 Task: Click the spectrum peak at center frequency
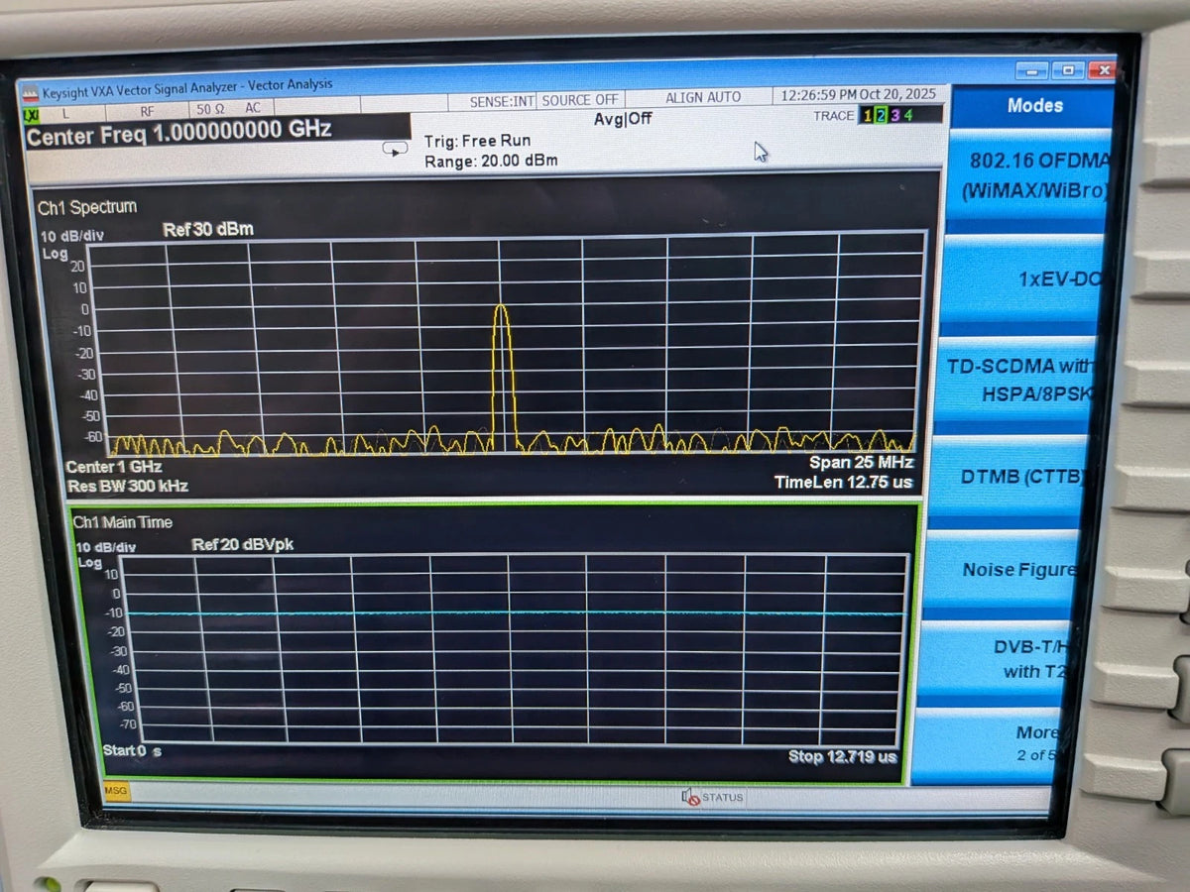[502, 306]
